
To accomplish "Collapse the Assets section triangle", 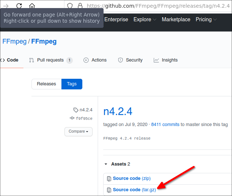I will 106,164.
